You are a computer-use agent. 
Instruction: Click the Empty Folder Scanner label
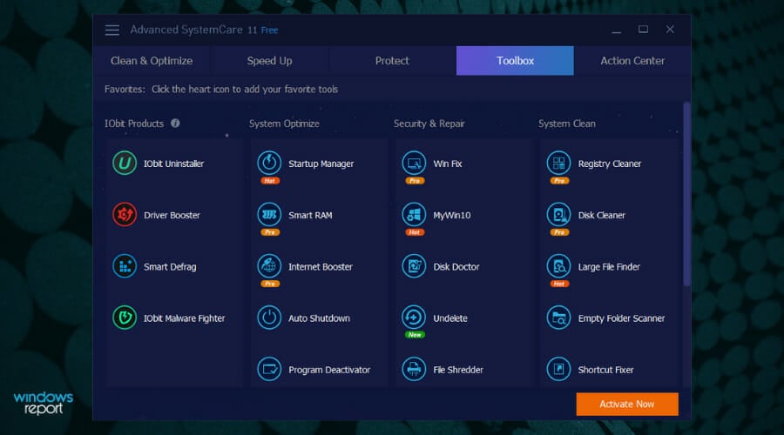621,318
